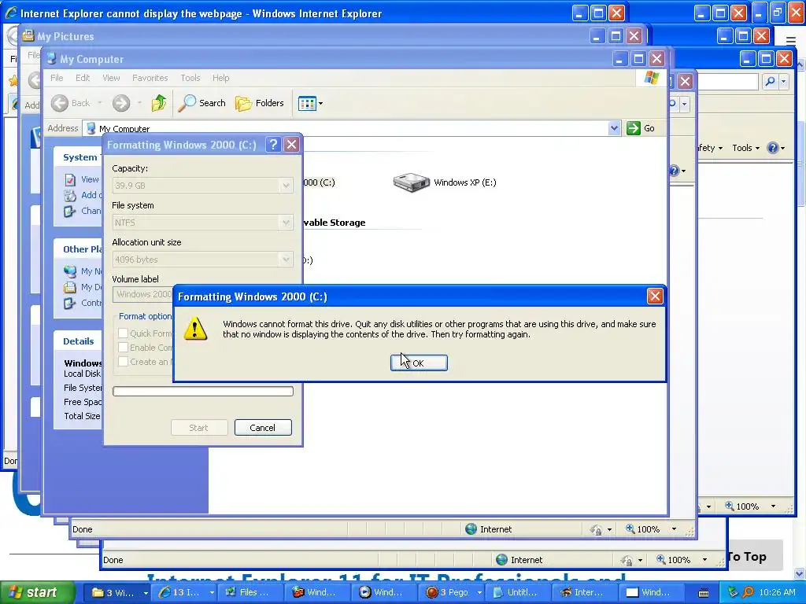This screenshot has height=604, width=806.
Task: Click the My Computer address bar field
Action: tap(351, 128)
